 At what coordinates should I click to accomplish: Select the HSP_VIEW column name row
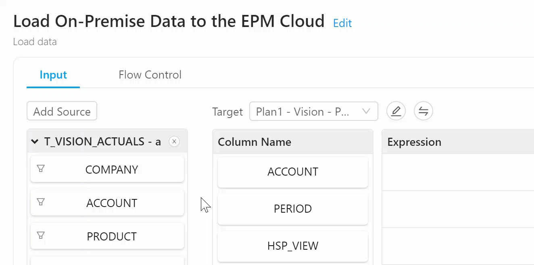[293, 246]
